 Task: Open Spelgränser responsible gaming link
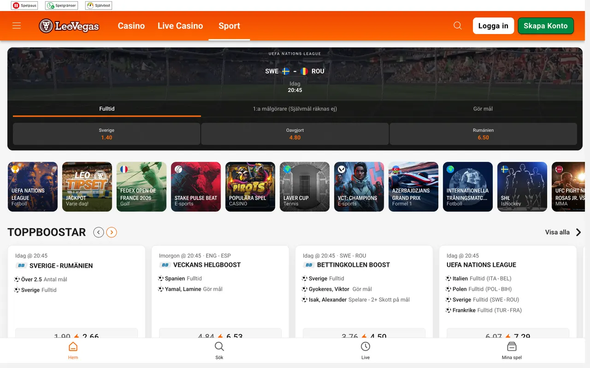coord(61,6)
